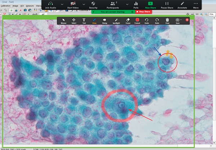Viewport: 216px width, 150px height.
Task: Toggle the Draw annotation tool
Action: coord(94,21)
